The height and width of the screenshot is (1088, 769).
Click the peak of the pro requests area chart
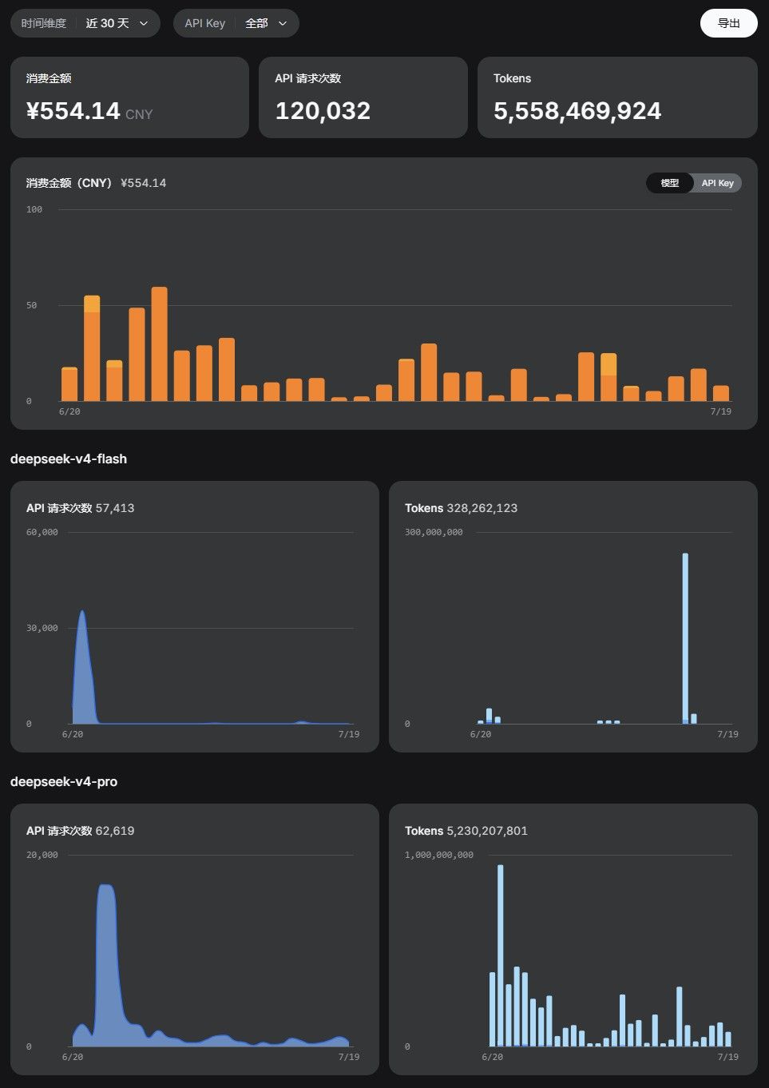[106, 886]
